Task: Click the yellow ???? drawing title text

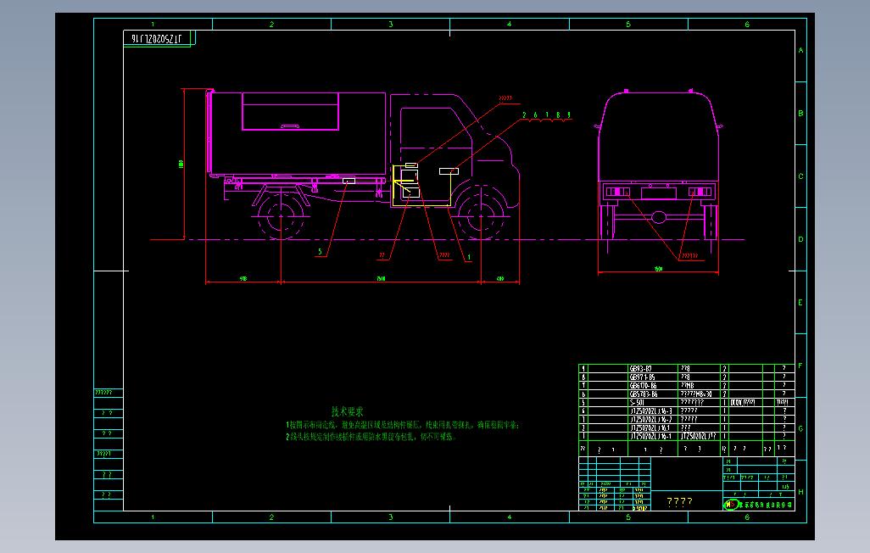Action: 680,501
